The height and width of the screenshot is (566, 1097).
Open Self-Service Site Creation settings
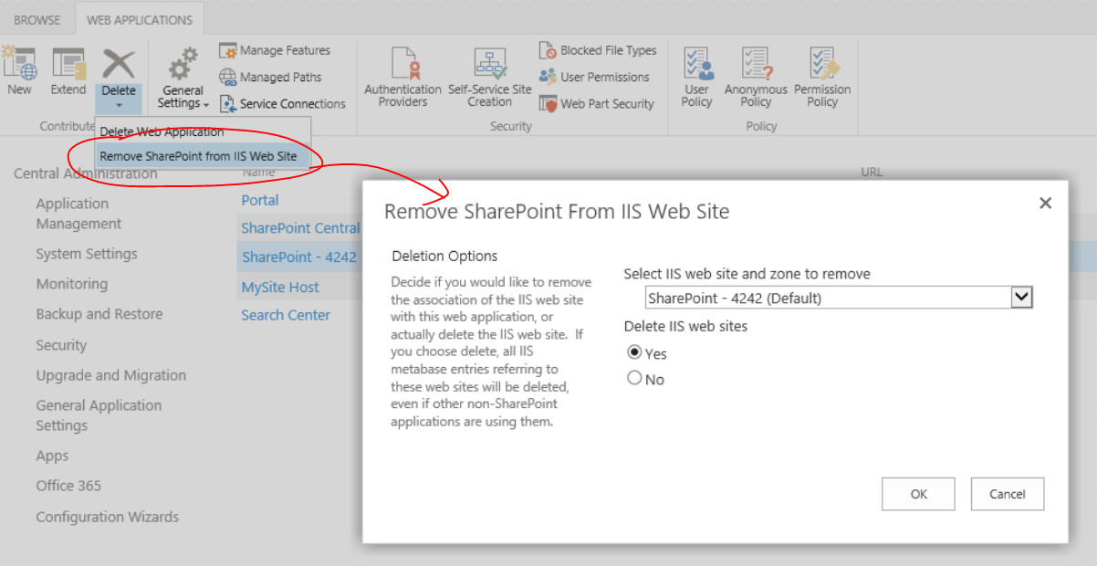[489, 65]
